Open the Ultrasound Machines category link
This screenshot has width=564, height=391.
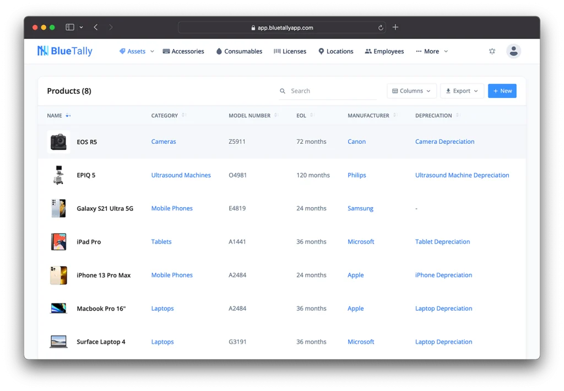(x=181, y=175)
